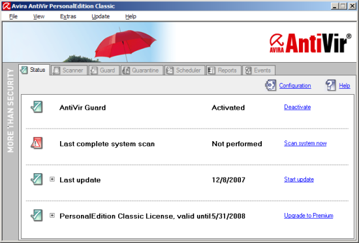
Task: Switch to the Scanner tab
Action: (x=69, y=71)
